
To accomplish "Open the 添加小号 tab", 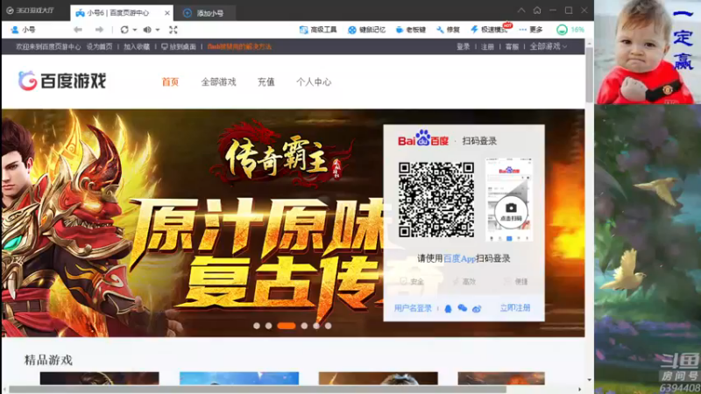I will tap(203, 13).
